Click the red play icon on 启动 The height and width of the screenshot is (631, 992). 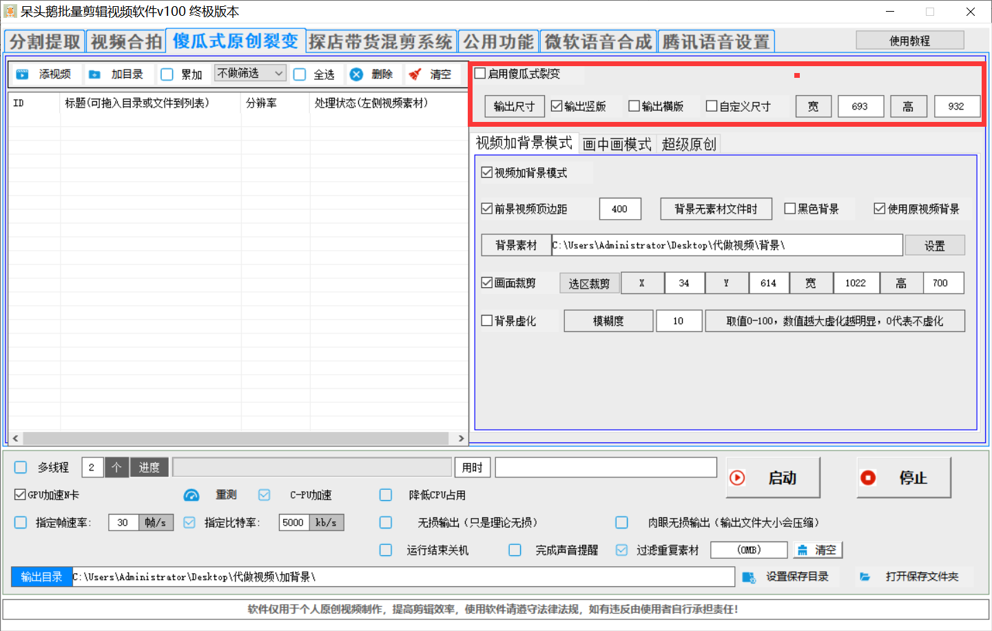tap(737, 477)
